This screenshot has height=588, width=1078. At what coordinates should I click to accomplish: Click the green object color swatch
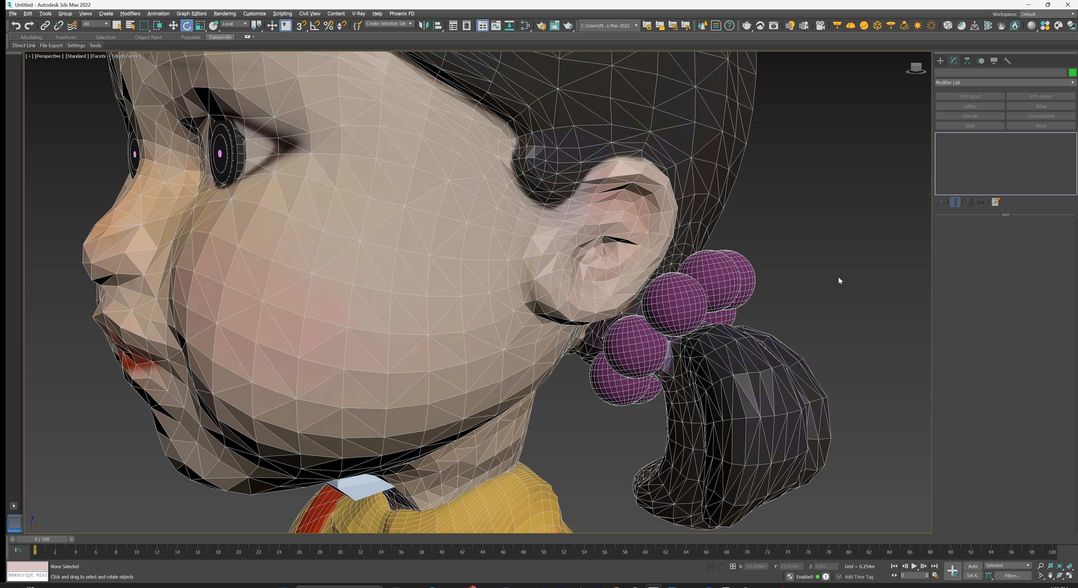[1072, 73]
